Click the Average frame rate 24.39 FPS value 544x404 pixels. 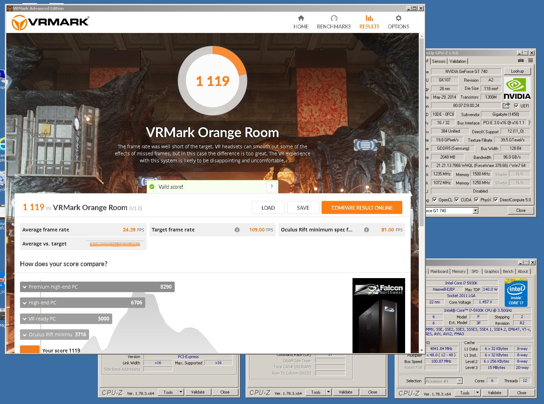click(133, 230)
